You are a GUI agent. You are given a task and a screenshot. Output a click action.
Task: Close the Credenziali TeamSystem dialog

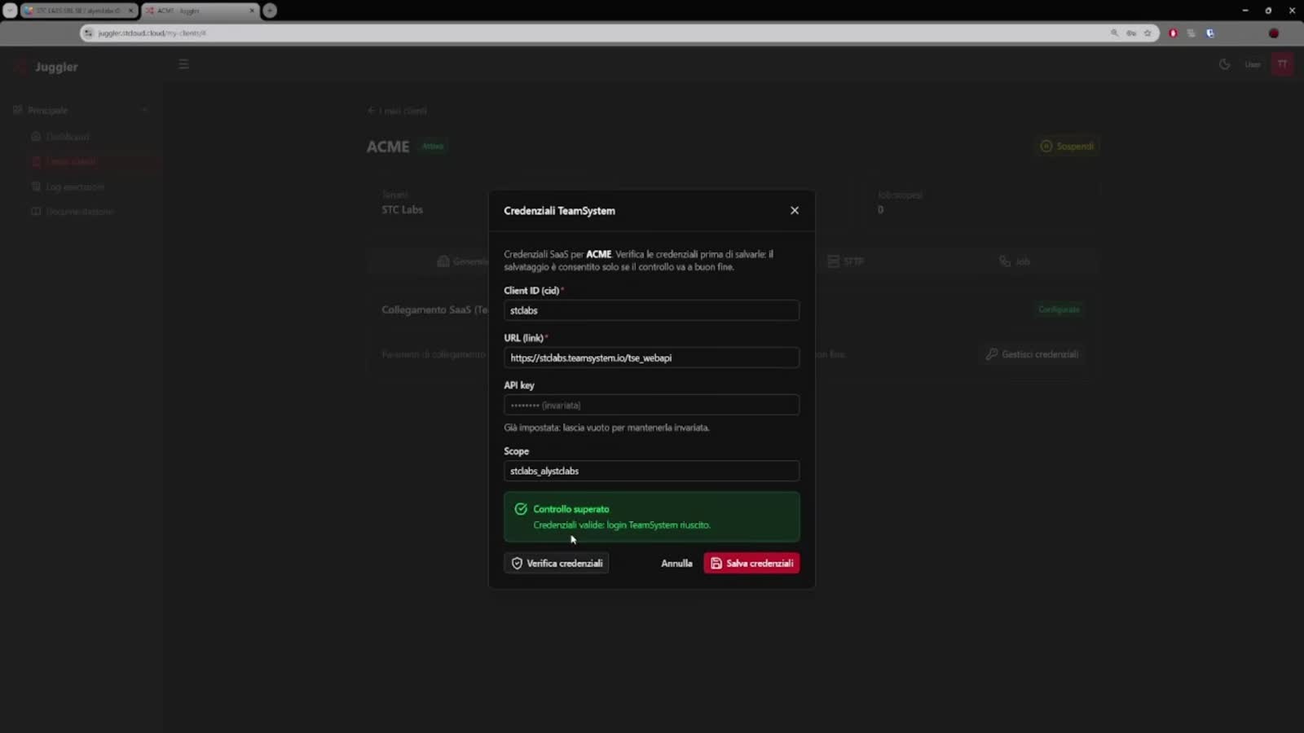click(795, 210)
